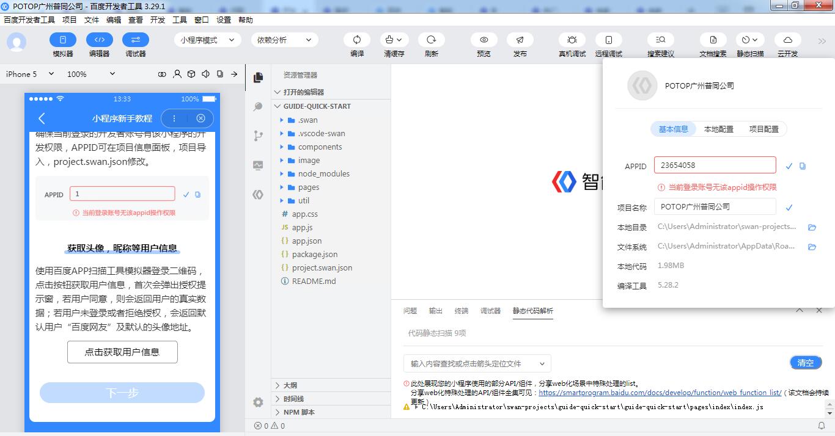Switch to the 终端 terminal tab

[x=462, y=311]
